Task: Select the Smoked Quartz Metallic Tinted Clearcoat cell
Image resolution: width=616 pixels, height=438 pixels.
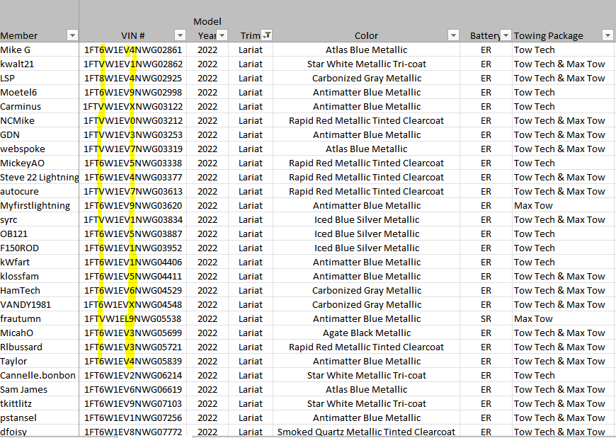Action: (x=366, y=432)
